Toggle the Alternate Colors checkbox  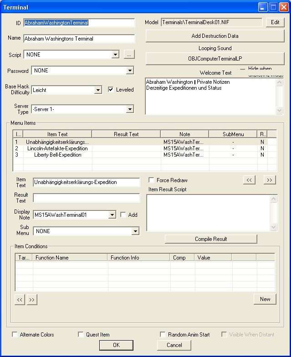(x=15, y=334)
